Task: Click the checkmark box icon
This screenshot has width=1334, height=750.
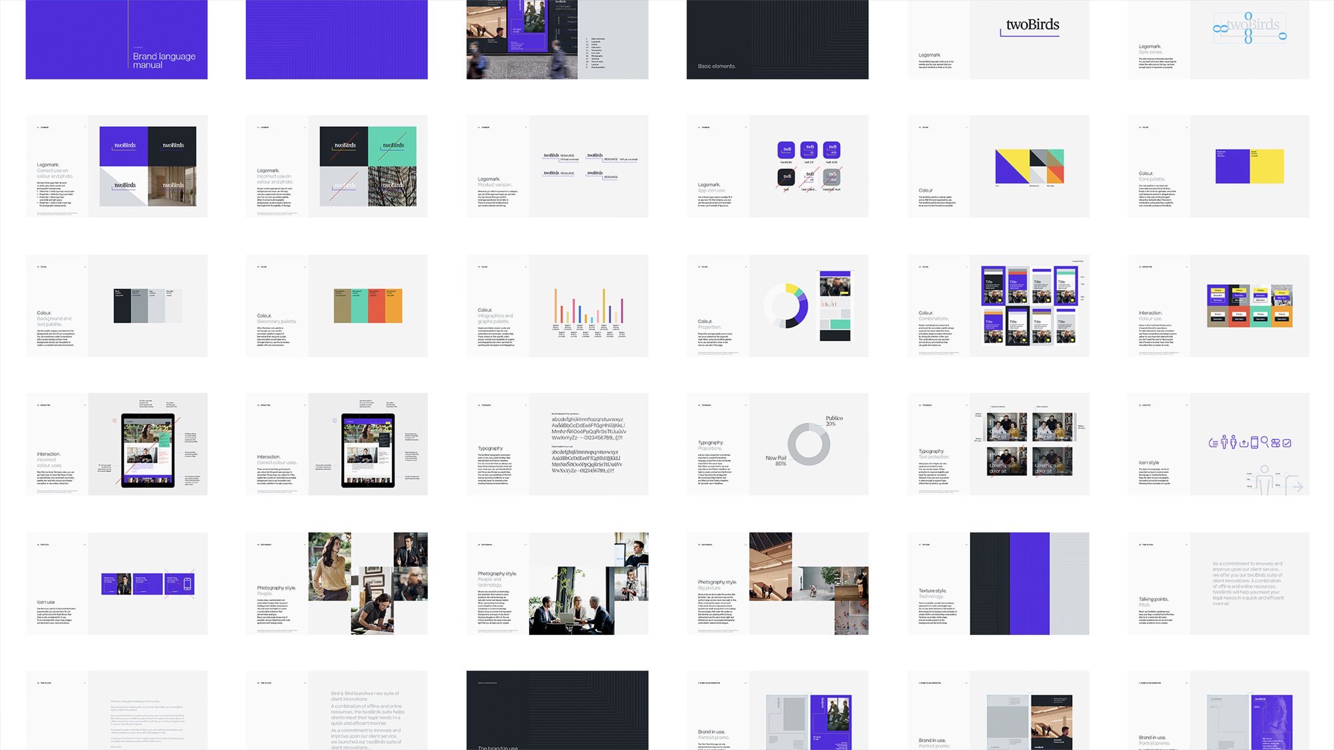Action: point(1287,443)
